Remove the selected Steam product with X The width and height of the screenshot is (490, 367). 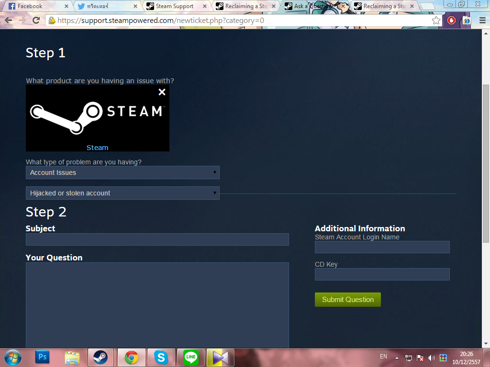(x=162, y=92)
